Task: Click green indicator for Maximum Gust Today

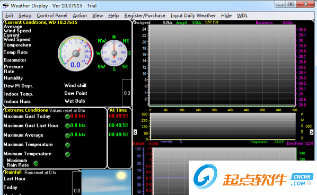Action: [x=67, y=117]
